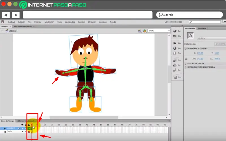Open the project panel icon

point(175,77)
